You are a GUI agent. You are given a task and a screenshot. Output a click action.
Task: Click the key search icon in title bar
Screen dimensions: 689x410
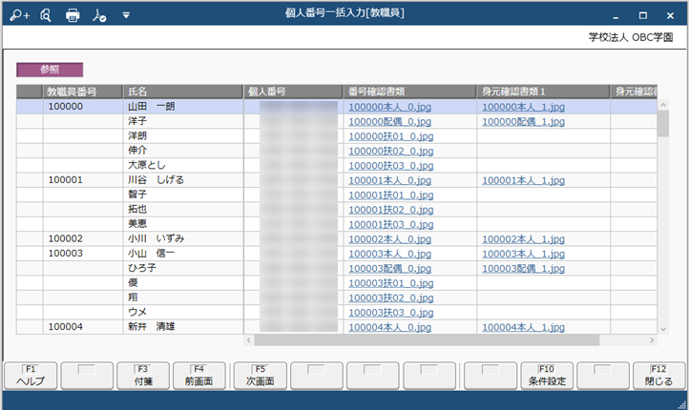tap(19, 15)
